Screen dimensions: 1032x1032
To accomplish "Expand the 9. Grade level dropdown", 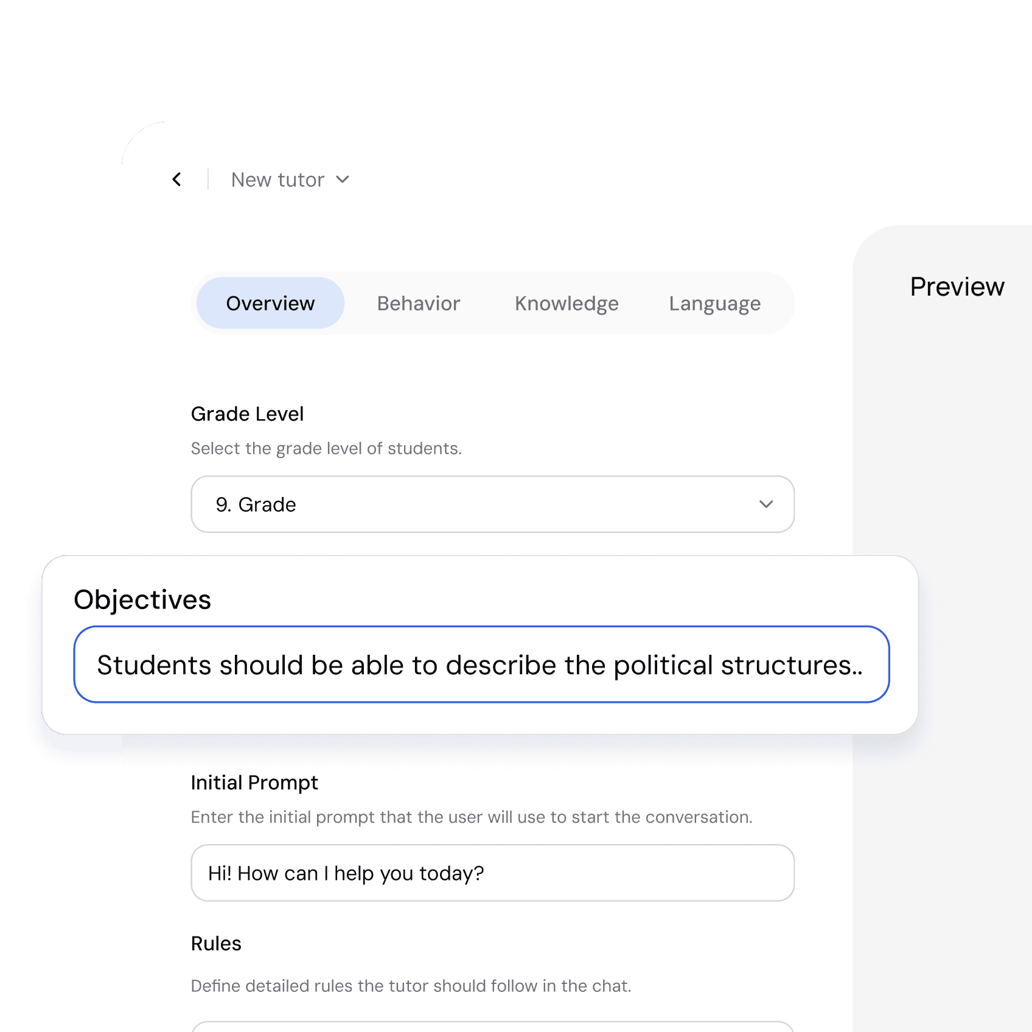I will tap(492, 504).
